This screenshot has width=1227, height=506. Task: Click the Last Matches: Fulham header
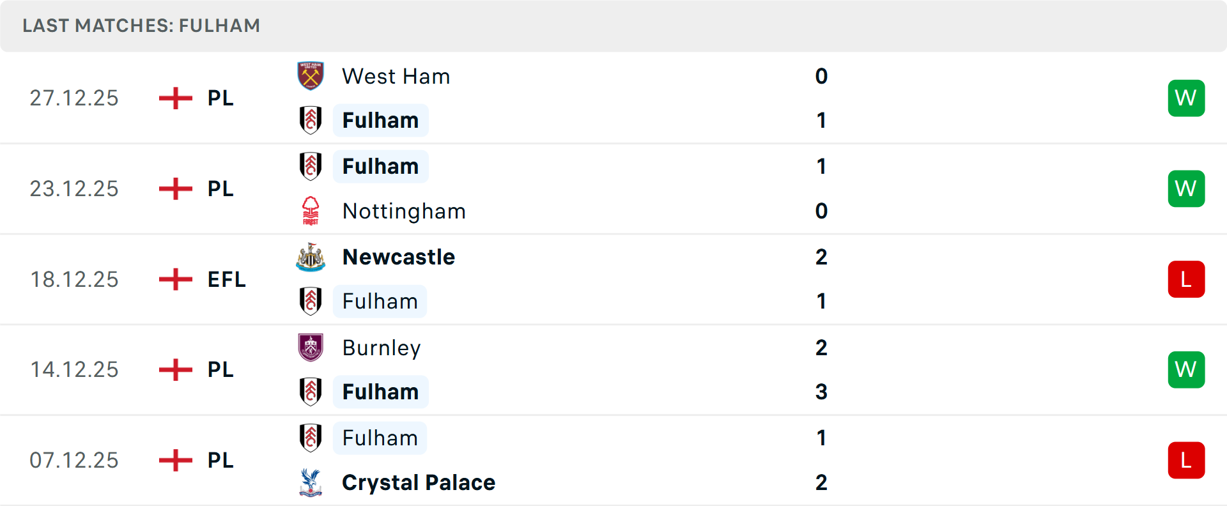(141, 26)
